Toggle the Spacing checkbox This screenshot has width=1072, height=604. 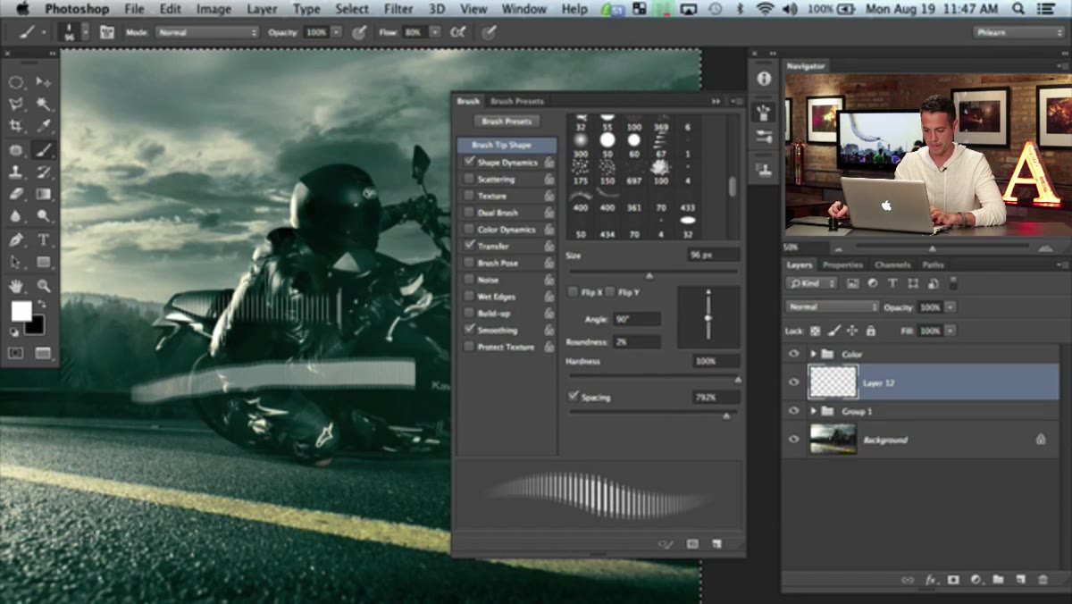coord(574,396)
